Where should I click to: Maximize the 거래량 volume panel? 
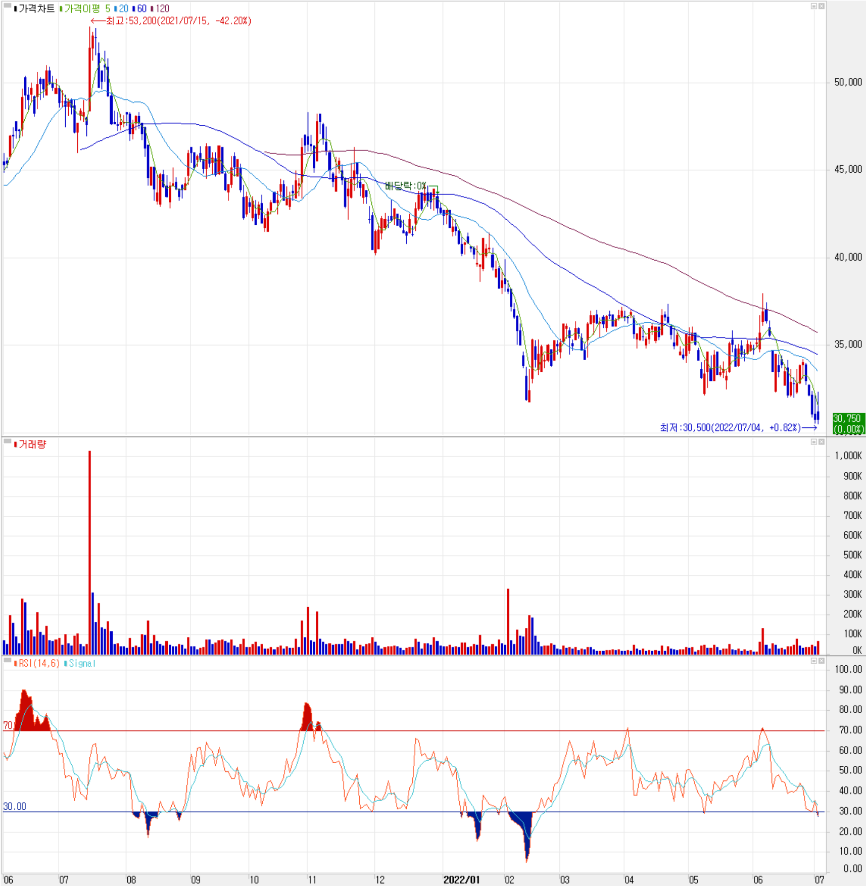[814, 442]
